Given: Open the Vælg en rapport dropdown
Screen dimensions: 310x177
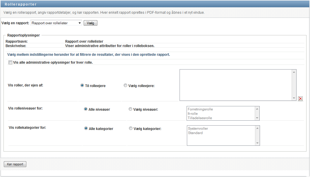Looking at the screenshot, I should point(56,23).
